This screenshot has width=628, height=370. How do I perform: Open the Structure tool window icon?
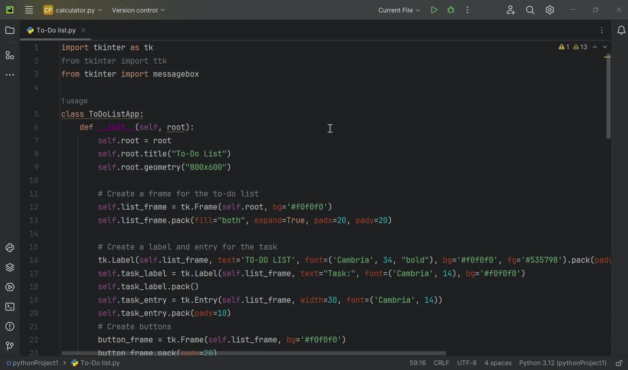click(x=10, y=55)
